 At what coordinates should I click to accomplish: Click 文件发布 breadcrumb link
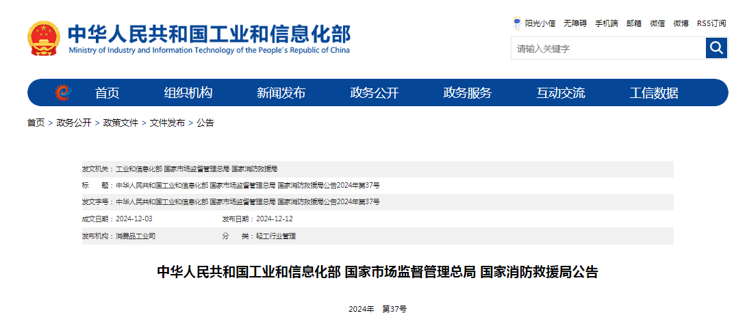[x=167, y=123]
